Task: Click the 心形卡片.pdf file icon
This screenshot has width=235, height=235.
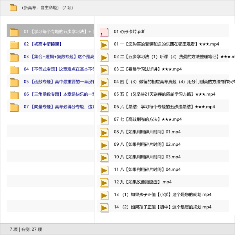Action: pos(104,32)
